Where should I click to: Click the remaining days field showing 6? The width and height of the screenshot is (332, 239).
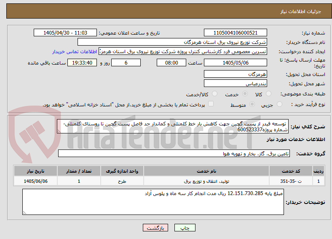click(x=126, y=62)
